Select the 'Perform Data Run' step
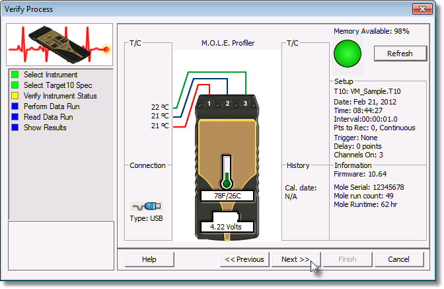Screen dimensions: 444x289 pyautogui.click(x=52, y=106)
